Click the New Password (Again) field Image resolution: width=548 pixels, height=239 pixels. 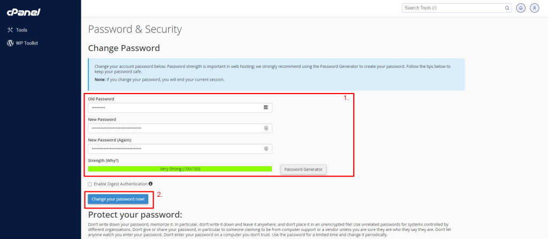pyautogui.click(x=180, y=149)
